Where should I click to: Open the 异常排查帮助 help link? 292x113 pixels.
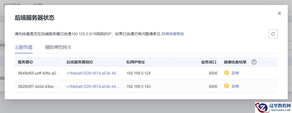[x=173, y=34]
